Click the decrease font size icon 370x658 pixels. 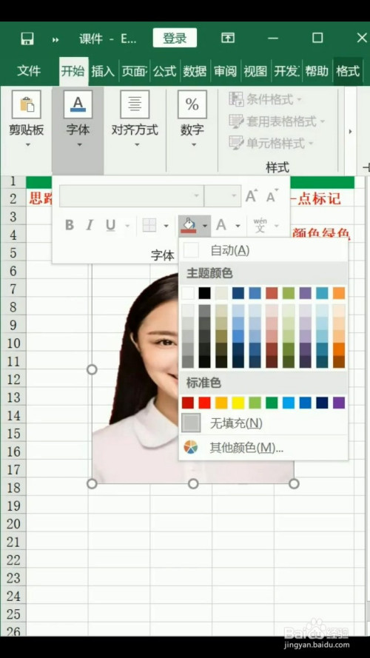pos(272,196)
